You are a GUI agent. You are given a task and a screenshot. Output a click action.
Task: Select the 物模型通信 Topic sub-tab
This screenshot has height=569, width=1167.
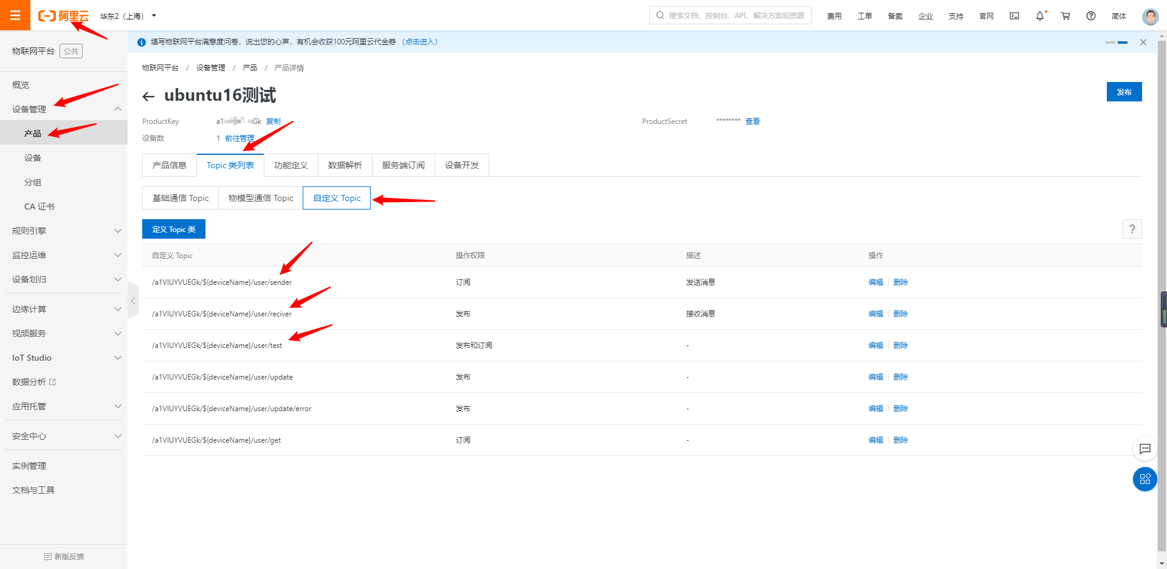(261, 198)
